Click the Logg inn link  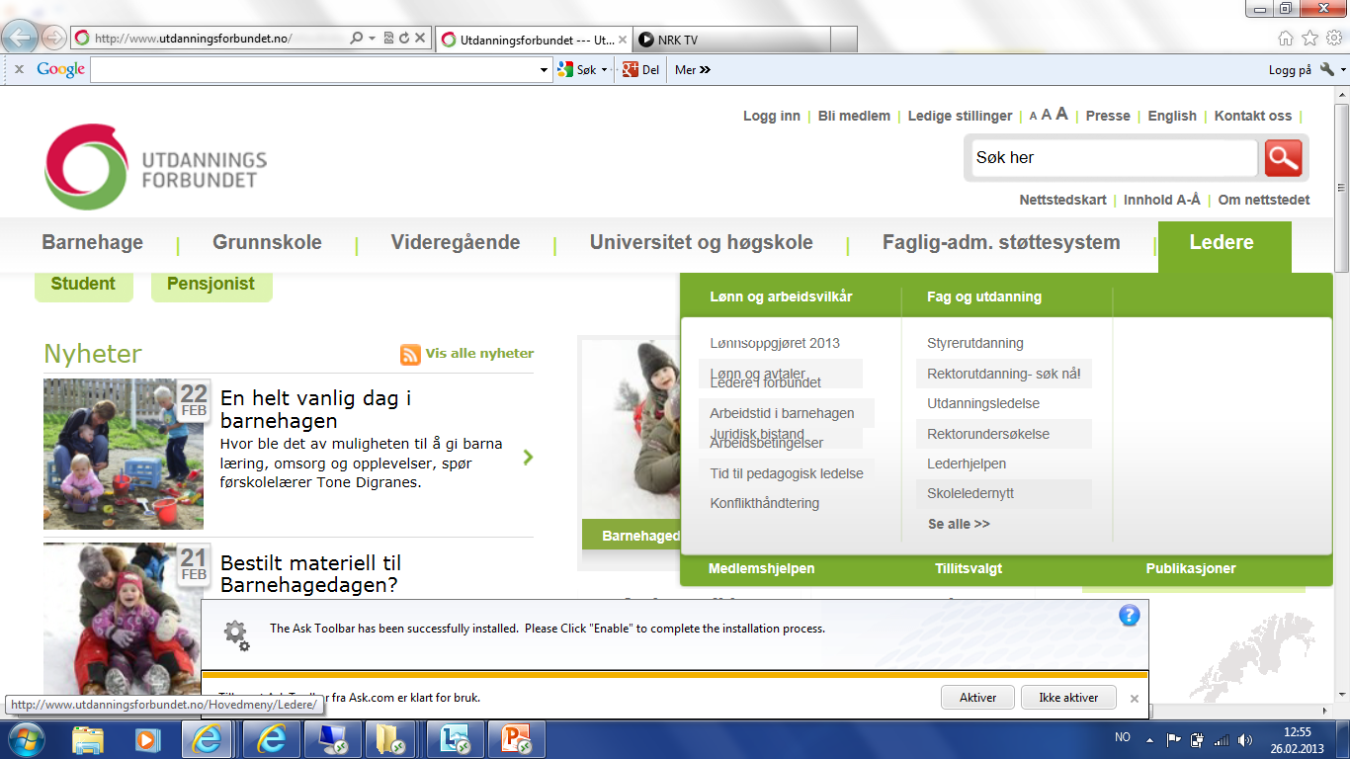click(772, 116)
